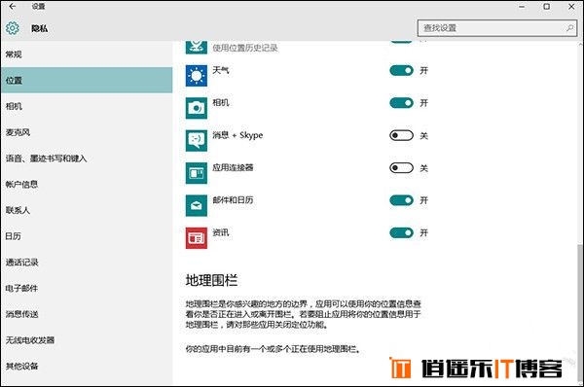
Task: Click the back arrow in title bar
Action: click(x=13, y=7)
